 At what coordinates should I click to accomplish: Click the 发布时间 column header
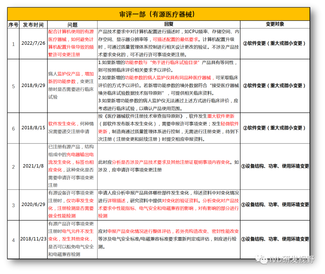(33, 25)
